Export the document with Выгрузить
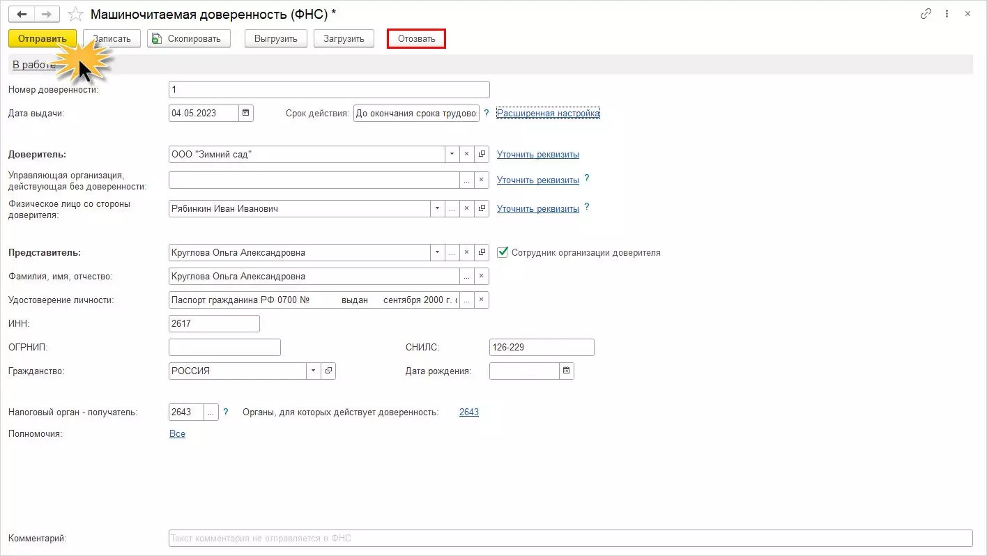Screen dimensions: 987x556 pyautogui.click(x=275, y=38)
